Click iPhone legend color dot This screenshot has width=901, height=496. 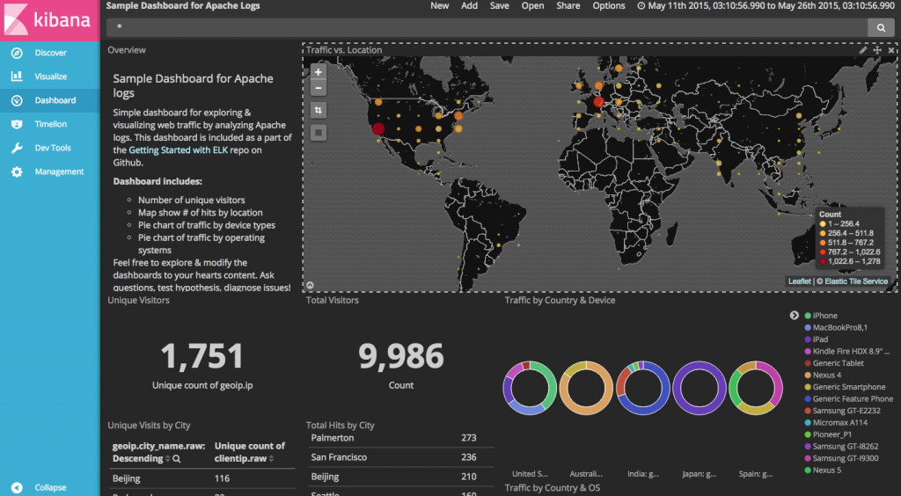[x=808, y=316]
